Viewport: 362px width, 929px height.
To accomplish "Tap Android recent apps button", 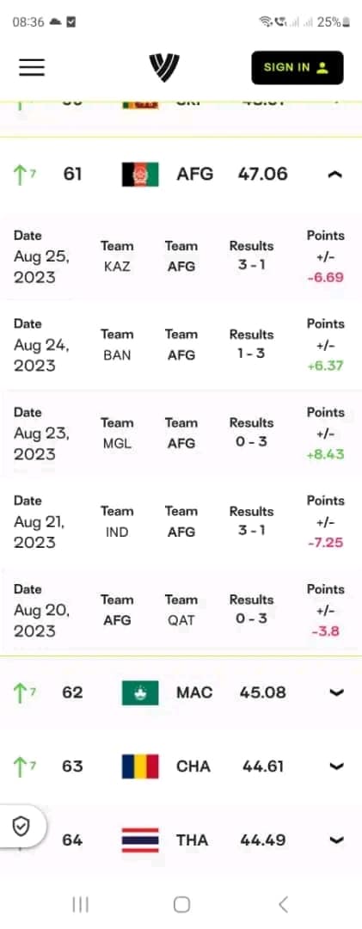I will [x=80, y=904].
